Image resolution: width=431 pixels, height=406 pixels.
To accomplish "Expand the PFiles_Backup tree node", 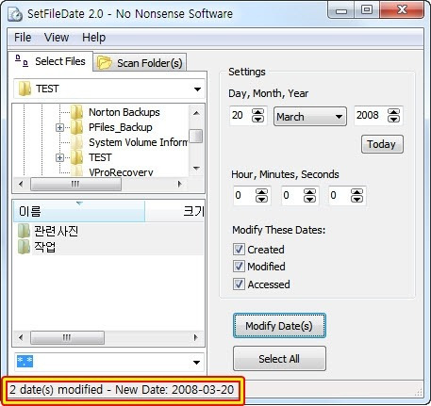I will [x=59, y=127].
